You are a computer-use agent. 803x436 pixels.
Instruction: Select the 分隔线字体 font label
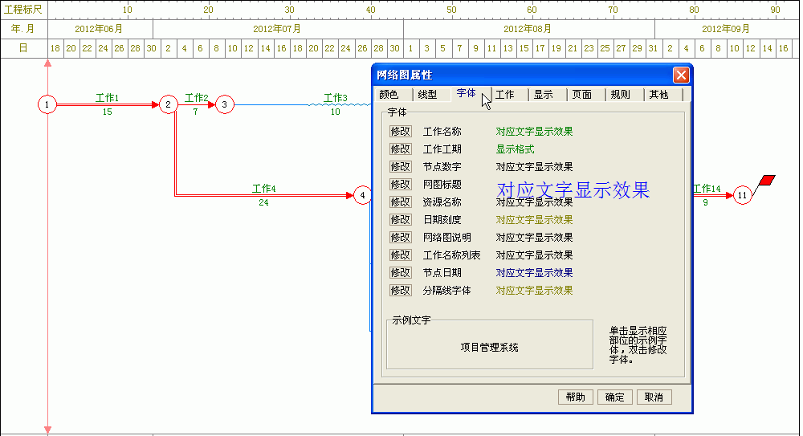(446, 291)
